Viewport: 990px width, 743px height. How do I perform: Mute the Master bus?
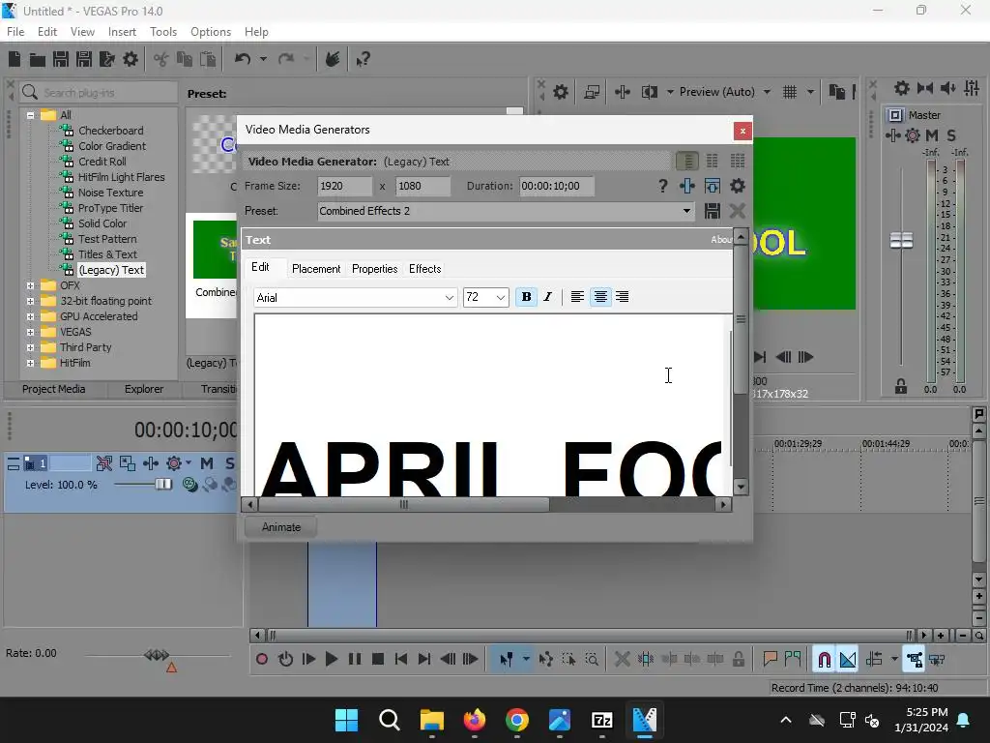pyautogui.click(x=932, y=135)
